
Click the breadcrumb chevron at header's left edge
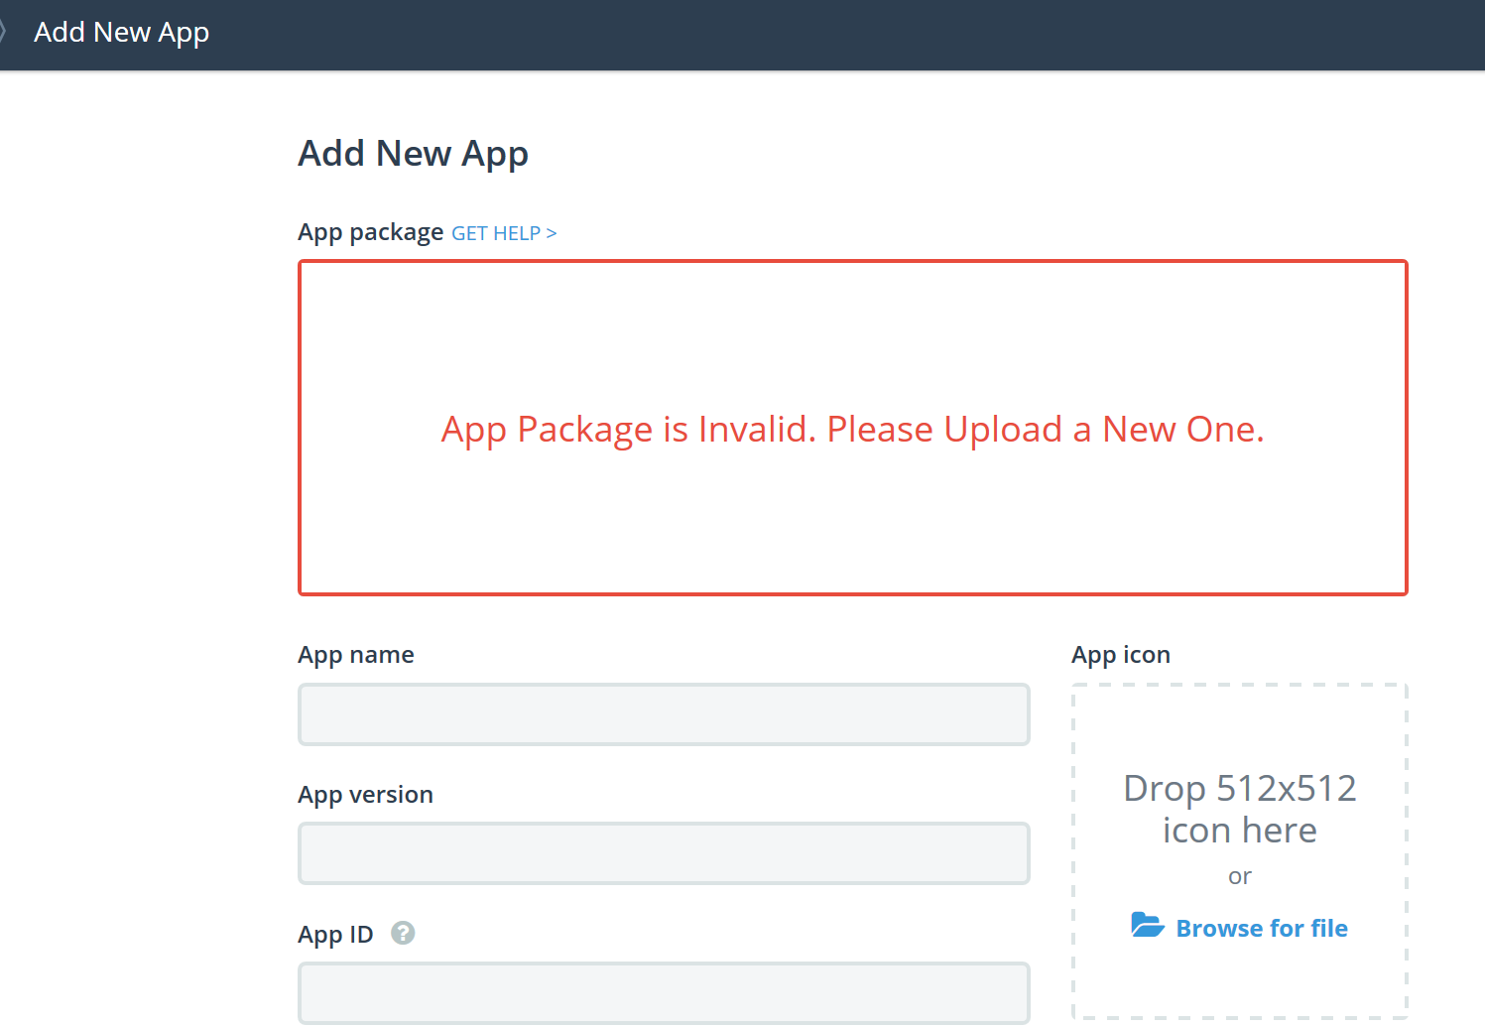tap(3, 32)
